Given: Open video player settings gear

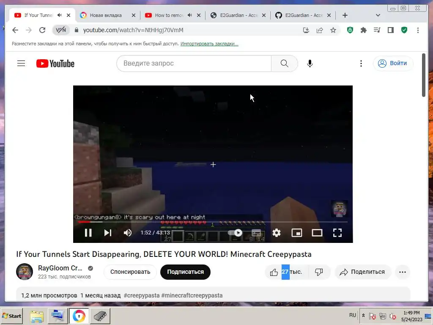Looking at the screenshot, I should [x=277, y=233].
